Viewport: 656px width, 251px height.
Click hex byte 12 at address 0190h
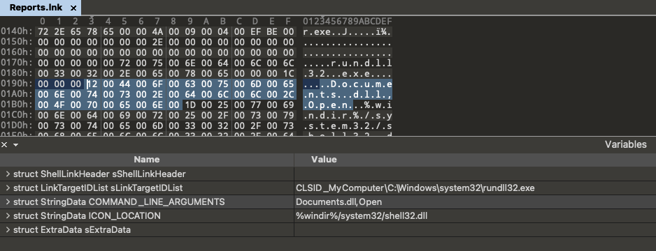click(x=92, y=84)
